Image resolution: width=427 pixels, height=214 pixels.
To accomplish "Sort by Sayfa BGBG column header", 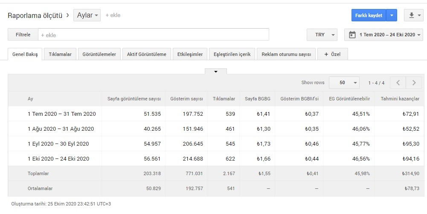I will pyautogui.click(x=258, y=99).
